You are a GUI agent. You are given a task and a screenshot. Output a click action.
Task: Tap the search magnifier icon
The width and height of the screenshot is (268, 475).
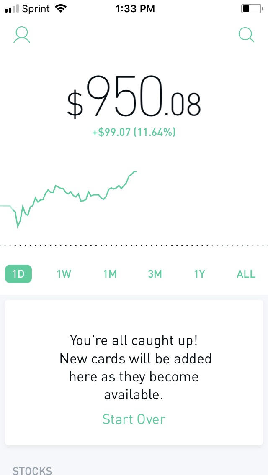coord(246,35)
